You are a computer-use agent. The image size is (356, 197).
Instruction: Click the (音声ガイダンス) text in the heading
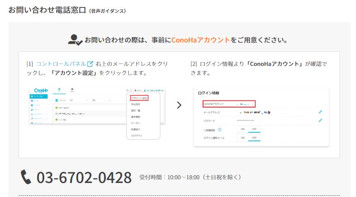pos(108,11)
